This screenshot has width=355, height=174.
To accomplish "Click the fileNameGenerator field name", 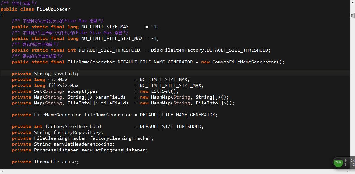I will pyautogui.click(x=108, y=115).
